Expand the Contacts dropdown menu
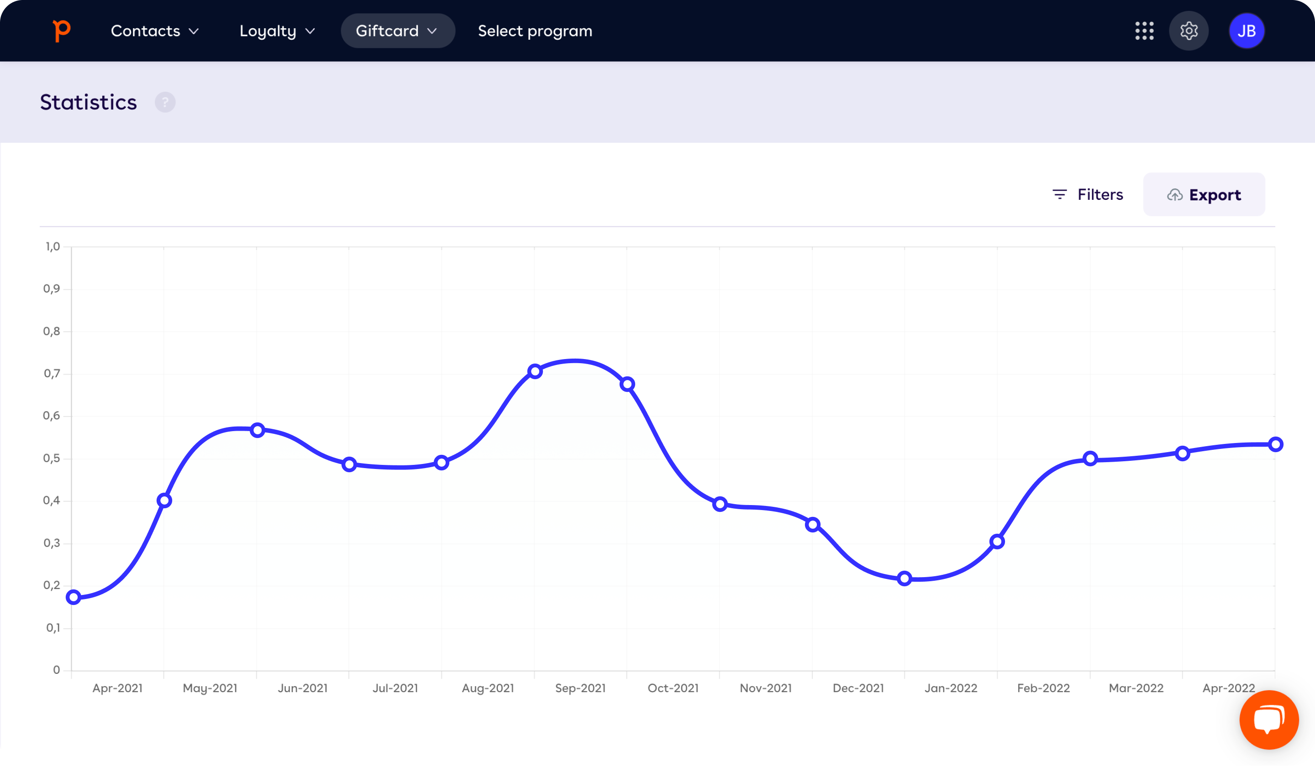 click(154, 31)
